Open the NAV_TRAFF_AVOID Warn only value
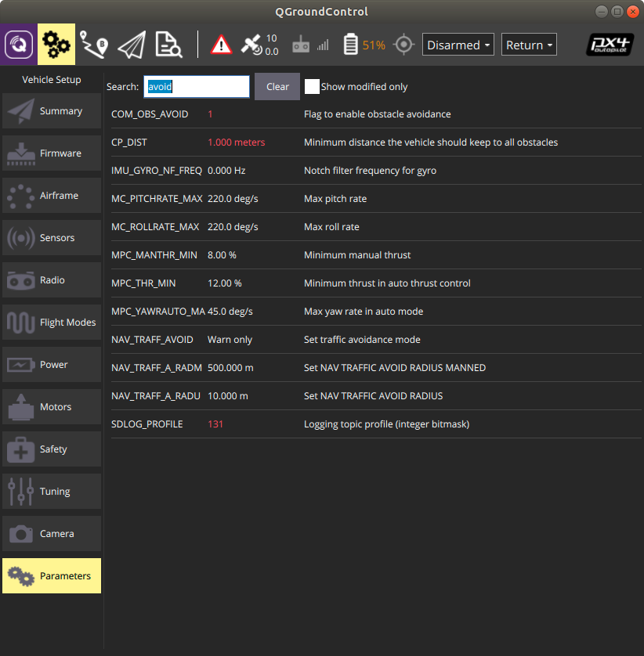 point(230,340)
